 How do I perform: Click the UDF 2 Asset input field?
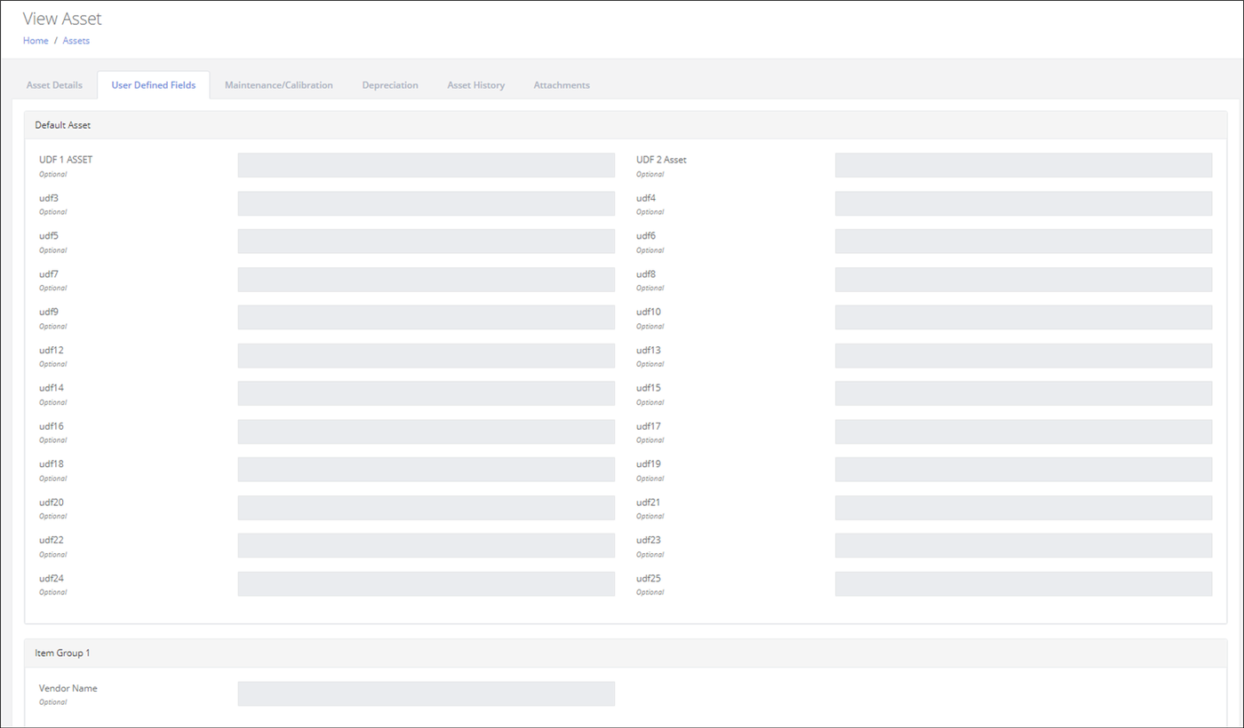click(1024, 165)
